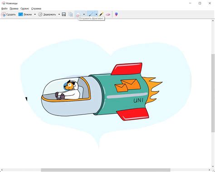Expand the Режим mode dropdown arrow
The height and width of the screenshot is (172, 215).
pos(35,15)
